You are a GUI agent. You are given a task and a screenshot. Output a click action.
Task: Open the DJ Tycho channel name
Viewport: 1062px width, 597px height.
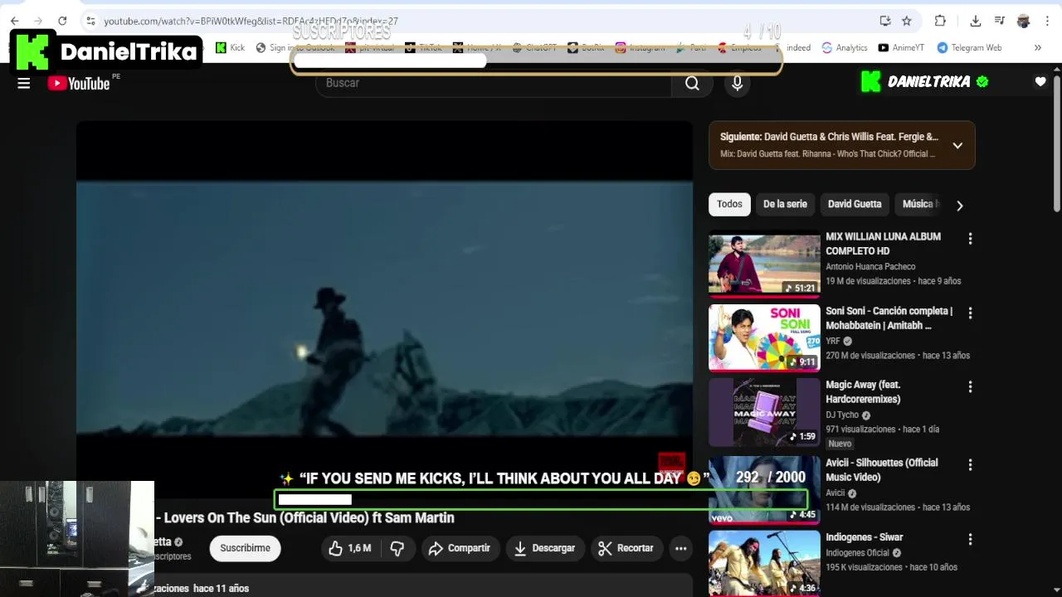click(842, 415)
